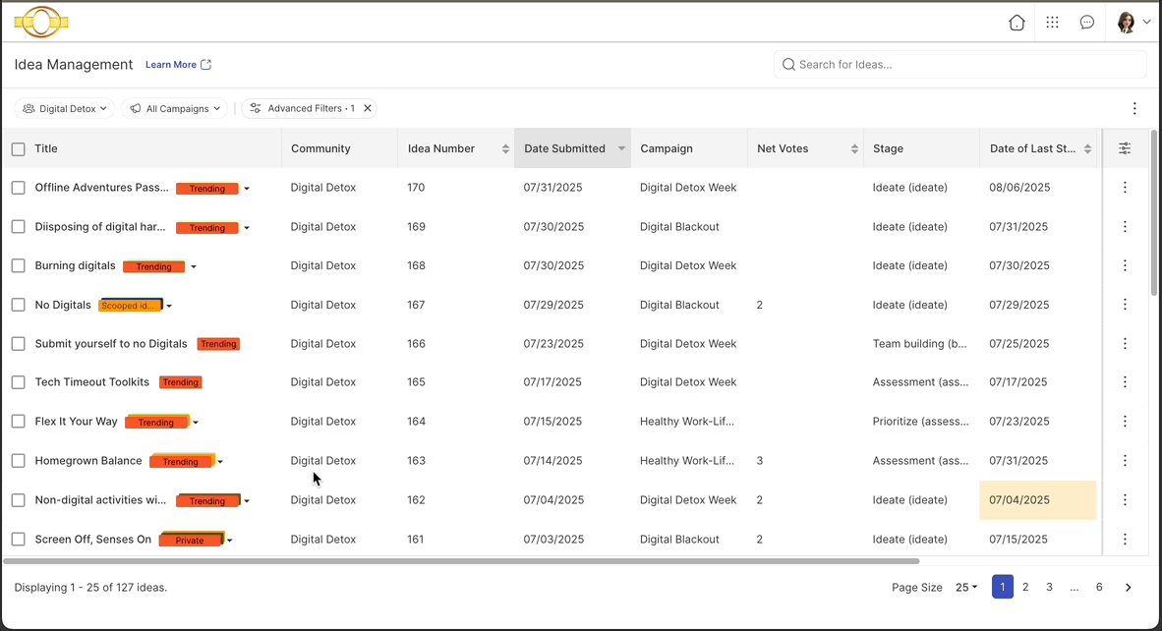Expand the Digital Detox community dropdown

pos(65,108)
